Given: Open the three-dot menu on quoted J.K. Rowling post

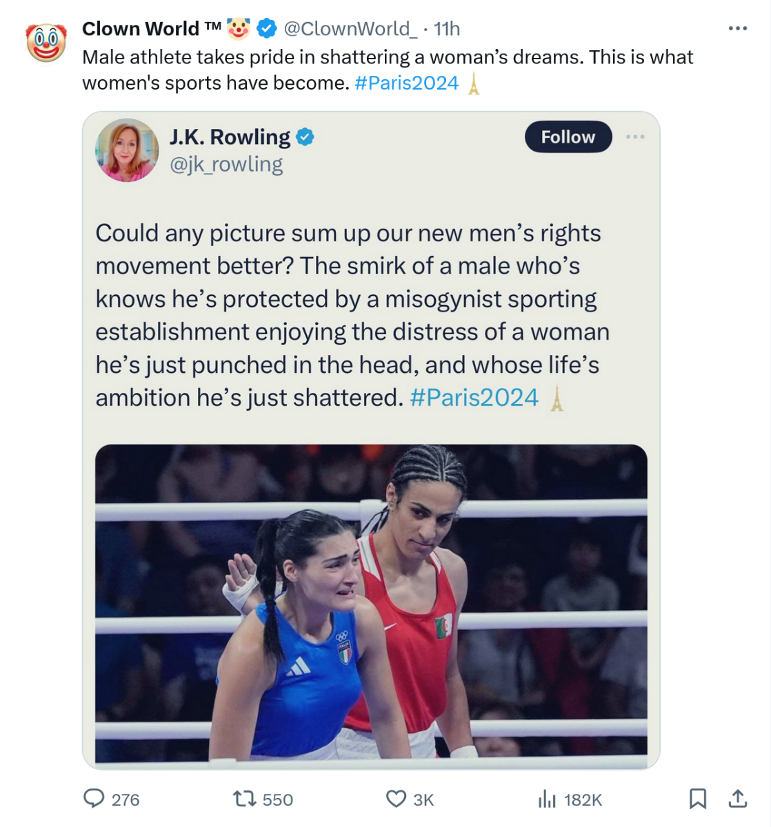Looking at the screenshot, I should [x=635, y=136].
